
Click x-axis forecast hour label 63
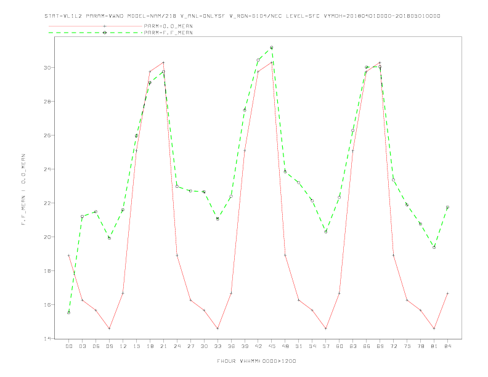(353, 346)
